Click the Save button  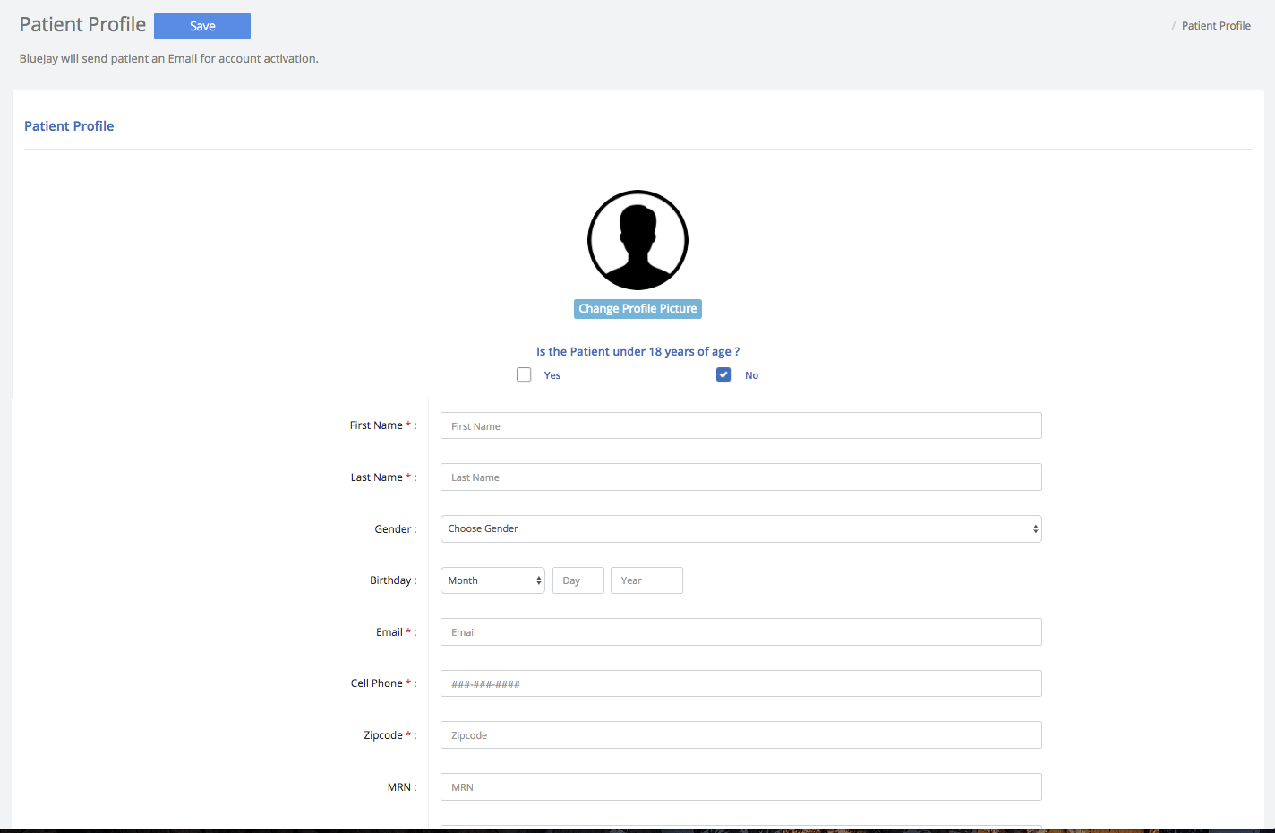coord(202,26)
